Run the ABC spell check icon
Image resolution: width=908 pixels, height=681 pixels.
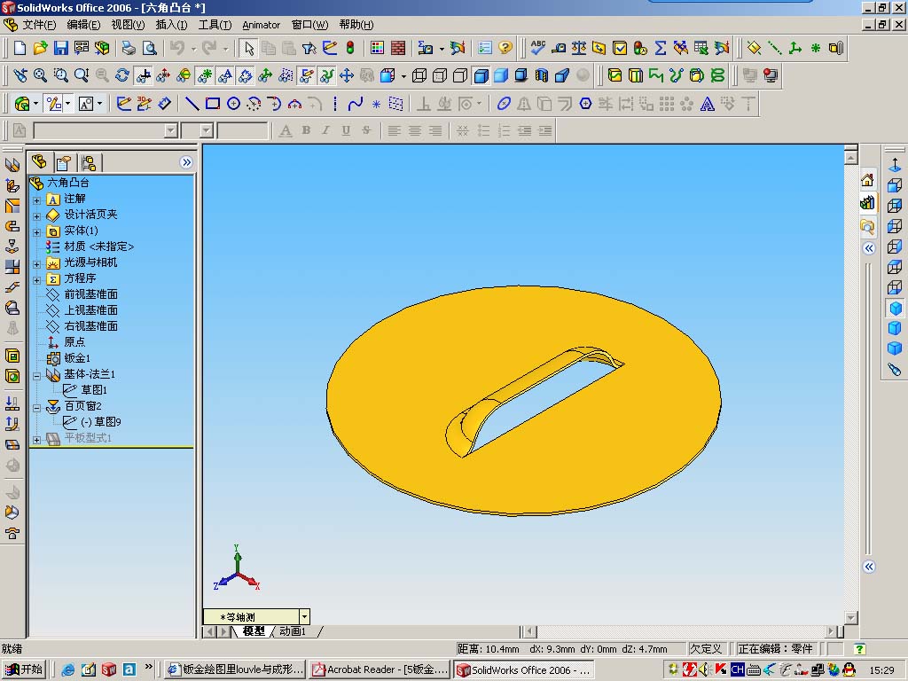click(x=538, y=48)
